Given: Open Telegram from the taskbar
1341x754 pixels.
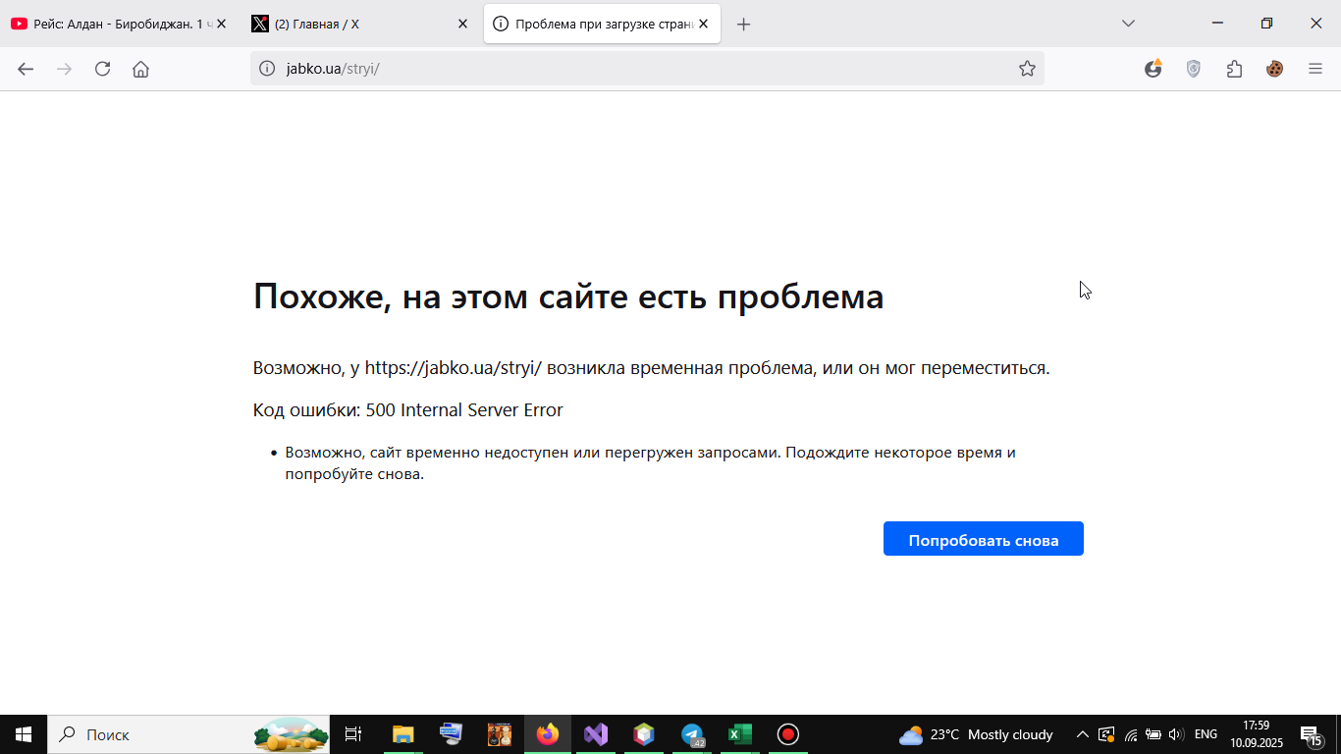Looking at the screenshot, I should (692, 734).
